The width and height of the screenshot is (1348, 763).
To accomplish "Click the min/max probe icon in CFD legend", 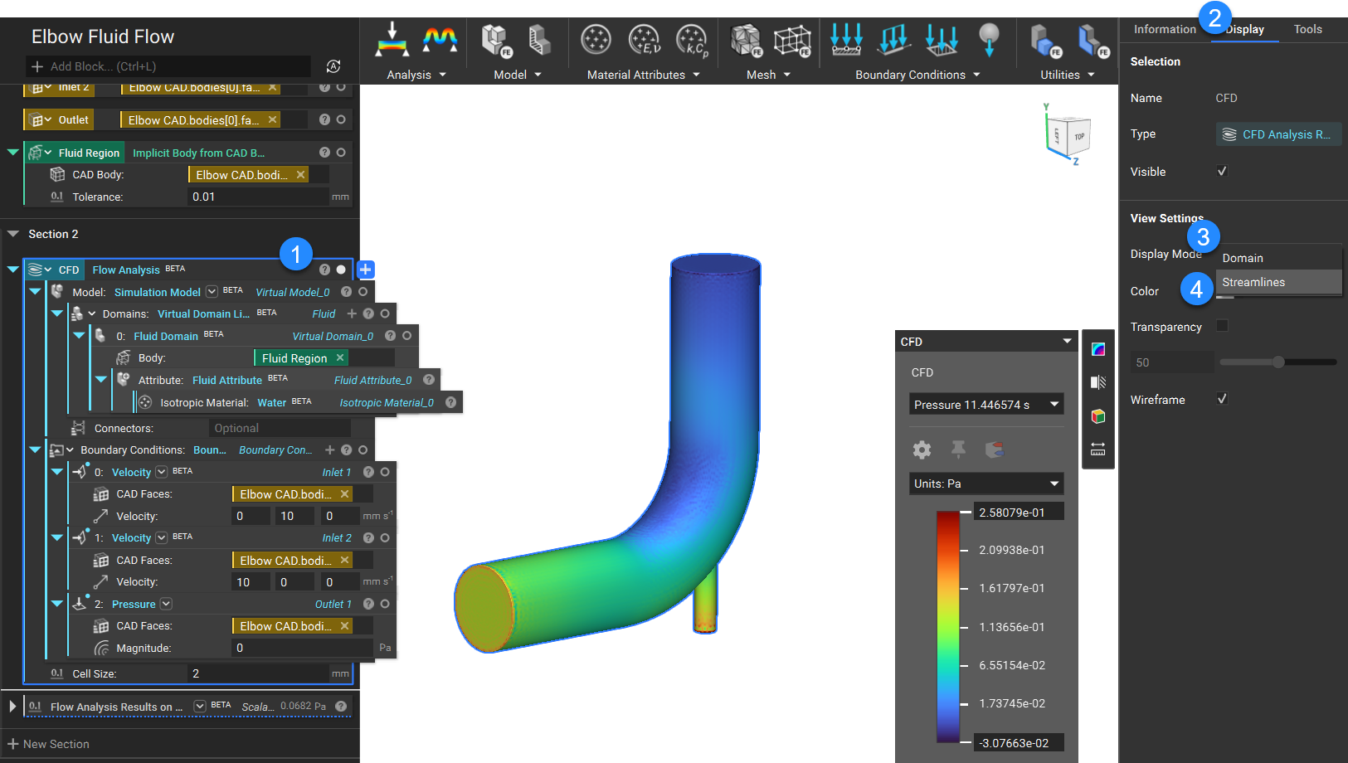I will (995, 450).
